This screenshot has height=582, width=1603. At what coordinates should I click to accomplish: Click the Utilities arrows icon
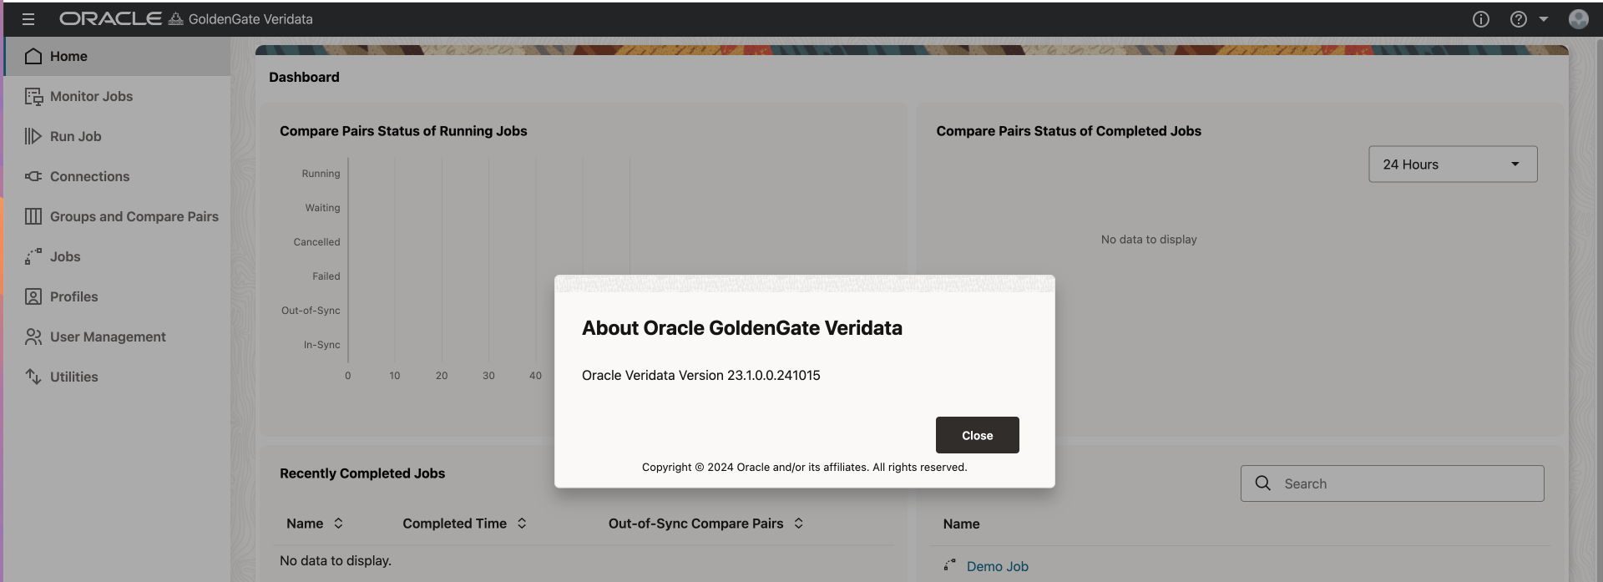(33, 377)
